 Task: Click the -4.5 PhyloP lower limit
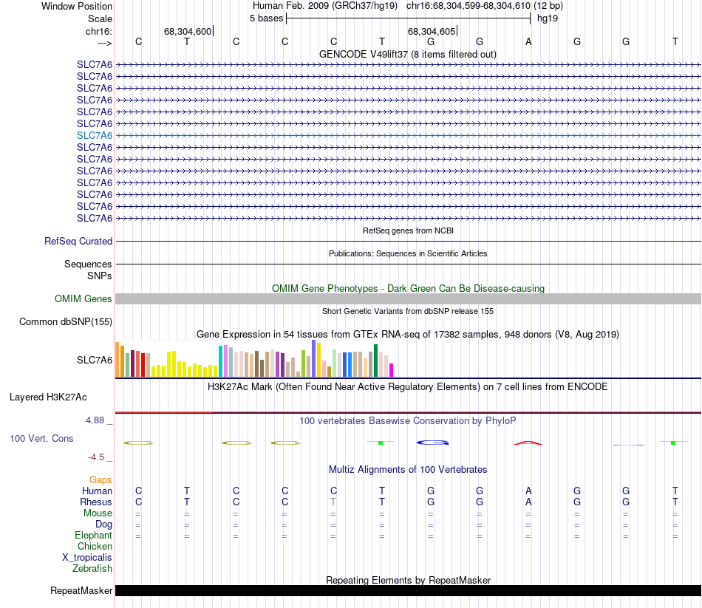click(x=96, y=457)
